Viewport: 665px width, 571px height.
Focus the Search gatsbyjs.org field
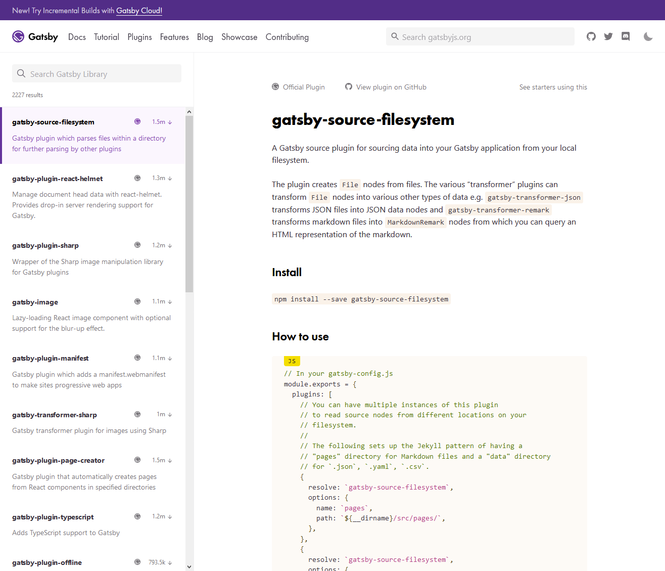(480, 36)
